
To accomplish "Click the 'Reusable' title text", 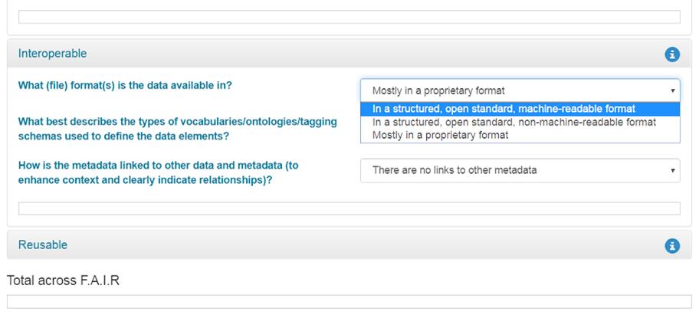I will pyautogui.click(x=43, y=244).
